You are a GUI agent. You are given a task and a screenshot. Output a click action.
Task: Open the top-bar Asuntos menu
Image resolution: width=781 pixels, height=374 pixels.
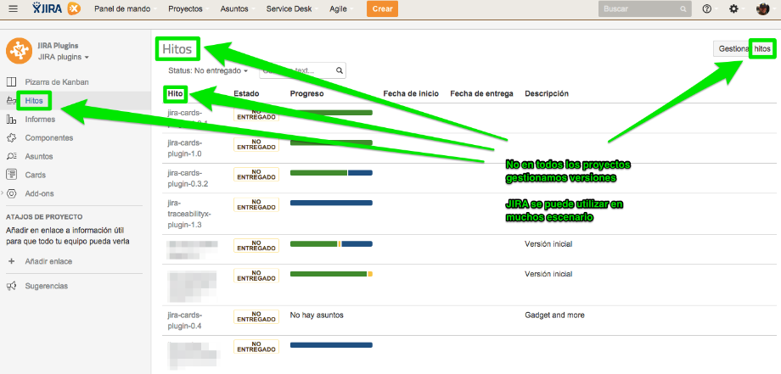237,9
